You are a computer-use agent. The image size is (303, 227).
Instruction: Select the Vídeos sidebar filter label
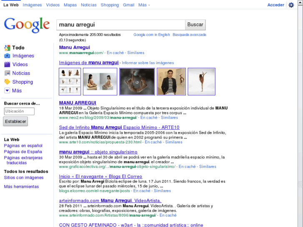tap(20, 65)
